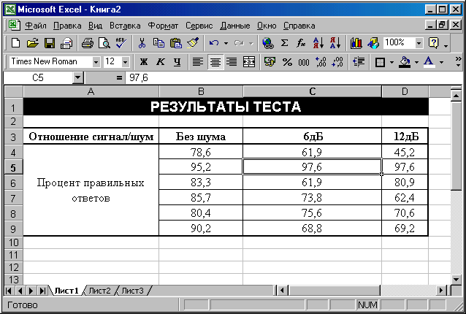Open Office Assistant help icon
Screen dimensions: 466x314
tap(434, 43)
